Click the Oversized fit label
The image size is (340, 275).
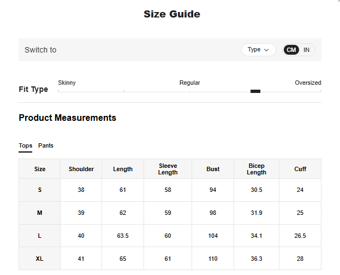(308, 83)
